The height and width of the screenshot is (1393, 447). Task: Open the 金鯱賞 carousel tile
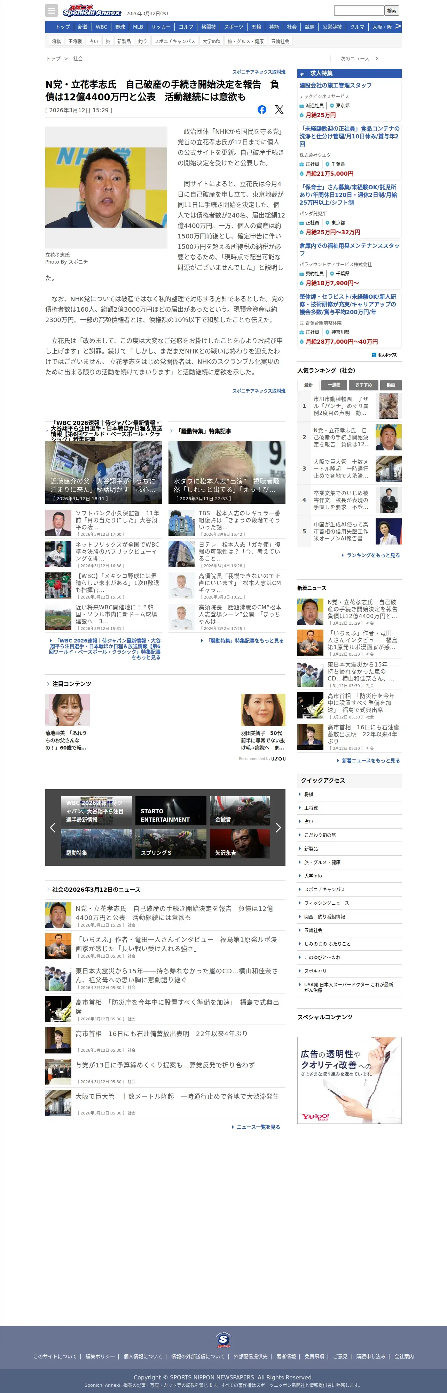pos(240,810)
